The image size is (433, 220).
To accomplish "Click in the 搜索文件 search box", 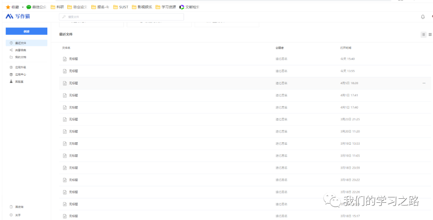I will coord(121,17).
